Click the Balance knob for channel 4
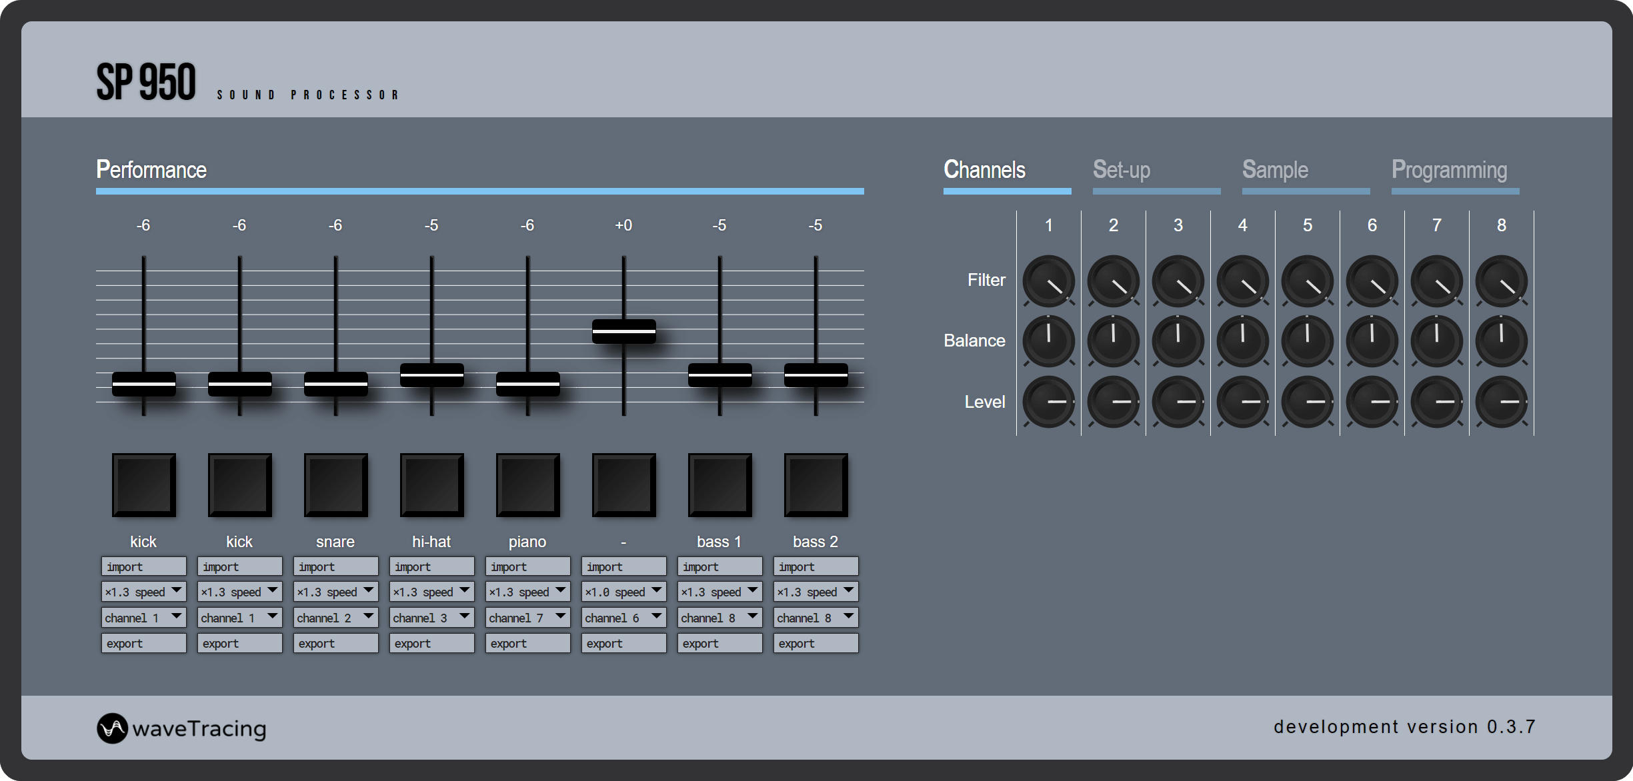The image size is (1633, 781). [x=1242, y=341]
